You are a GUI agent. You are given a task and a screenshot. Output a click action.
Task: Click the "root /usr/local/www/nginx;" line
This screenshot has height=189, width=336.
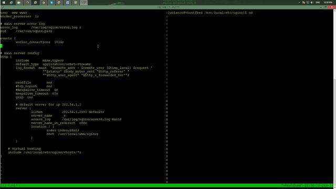[x=72, y=134]
